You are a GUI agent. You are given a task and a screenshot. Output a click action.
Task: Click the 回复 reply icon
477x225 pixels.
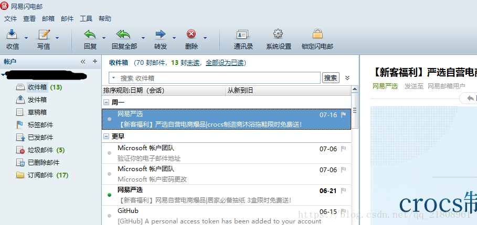tap(90, 34)
